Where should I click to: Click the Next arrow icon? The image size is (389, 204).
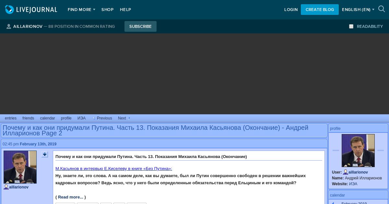[129, 118]
